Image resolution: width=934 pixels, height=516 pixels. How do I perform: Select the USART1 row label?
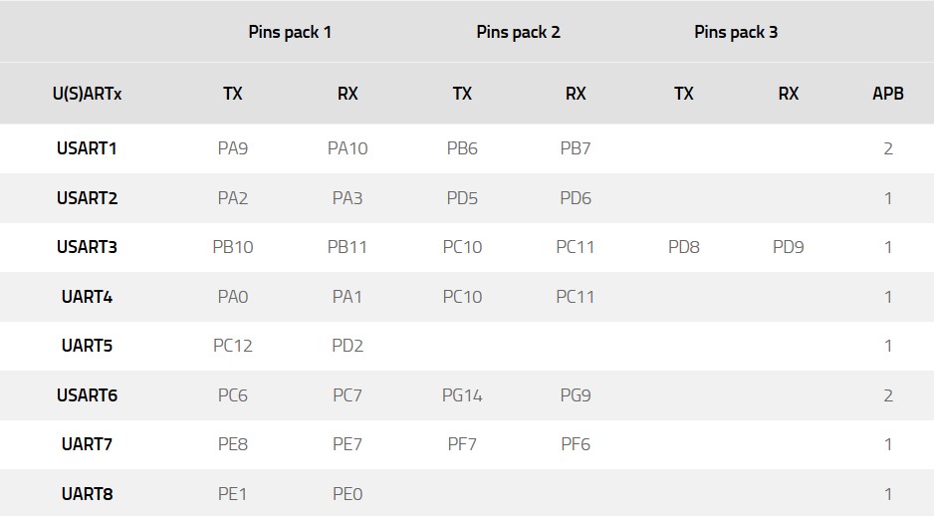click(x=87, y=148)
